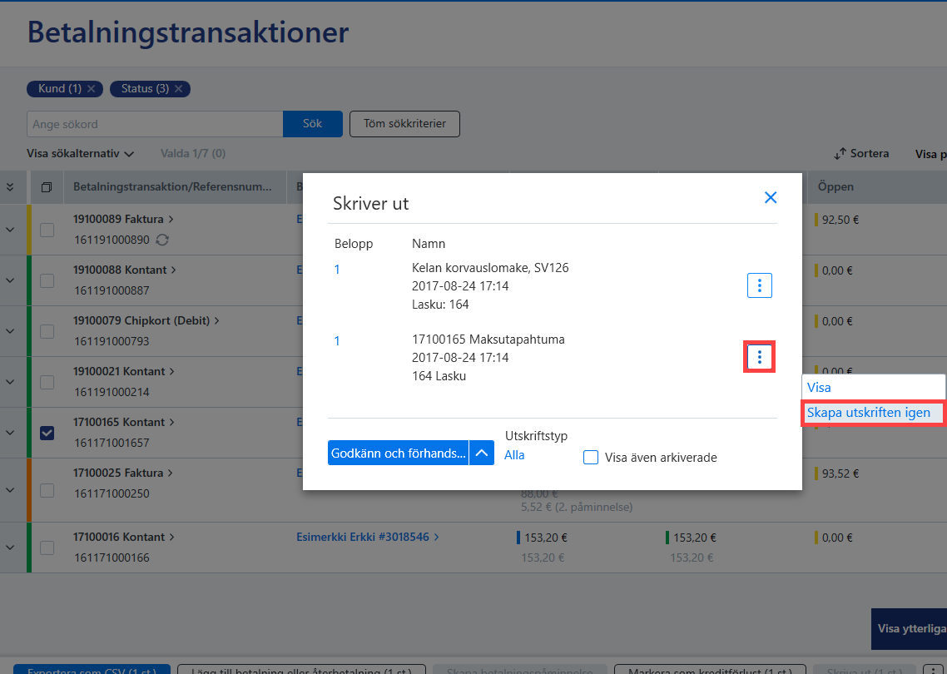Open options menu for Kelan korvauslomake row
Viewport: 947px width, 674px height.
coord(759,285)
